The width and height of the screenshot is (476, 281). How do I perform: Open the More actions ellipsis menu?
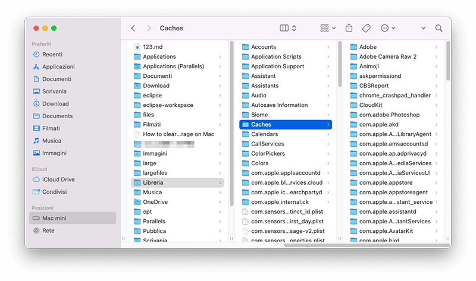[388, 28]
